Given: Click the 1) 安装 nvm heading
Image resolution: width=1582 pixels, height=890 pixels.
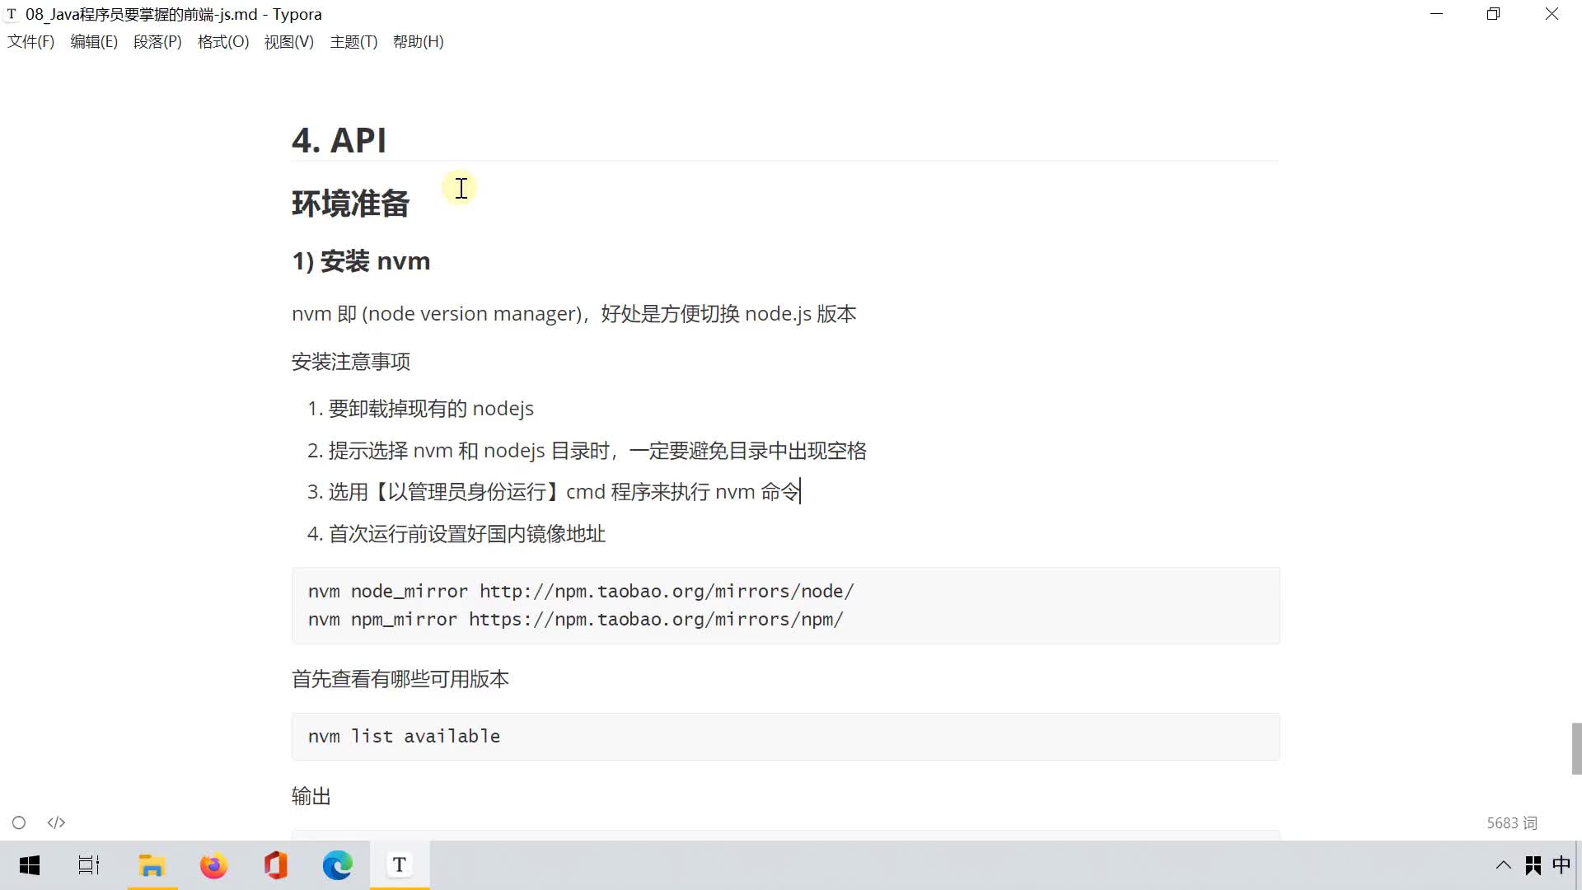Looking at the screenshot, I should 361,261.
